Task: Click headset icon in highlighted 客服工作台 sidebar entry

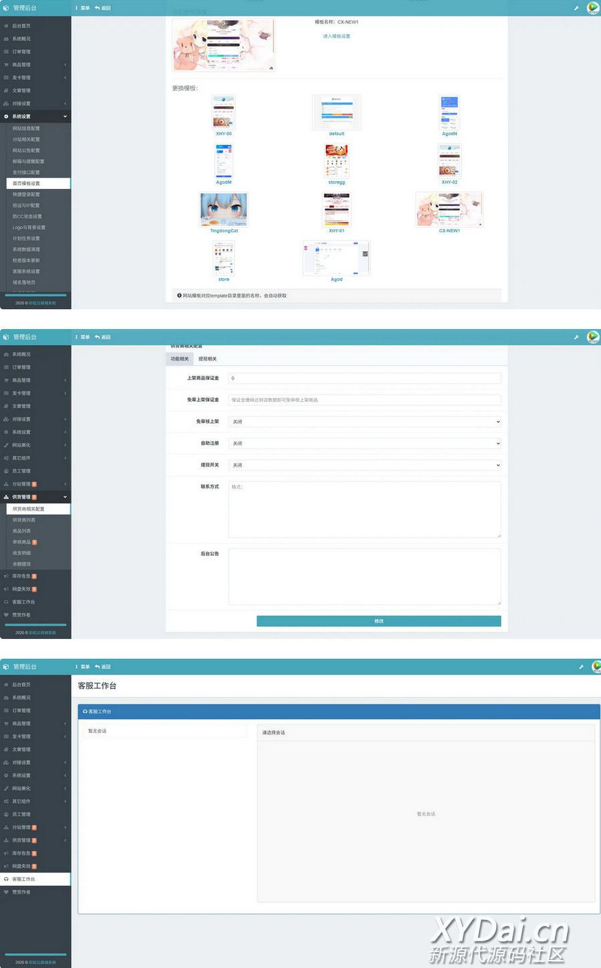Action: (x=6, y=879)
